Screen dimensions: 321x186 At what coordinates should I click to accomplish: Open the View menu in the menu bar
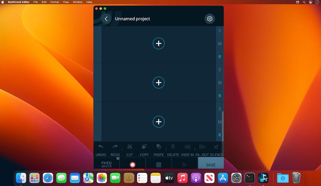tap(66, 2)
